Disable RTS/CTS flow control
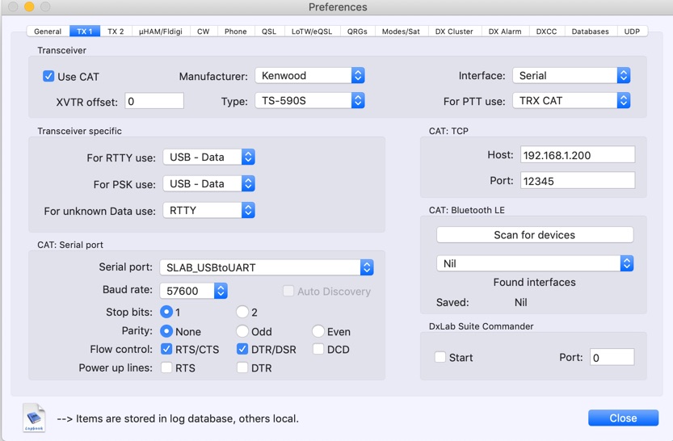This screenshot has width=673, height=441. pyautogui.click(x=166, y=350)
